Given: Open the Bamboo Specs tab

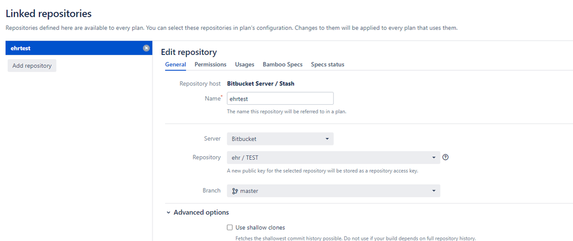Looking at the screenshot, I should coord(282,65).
